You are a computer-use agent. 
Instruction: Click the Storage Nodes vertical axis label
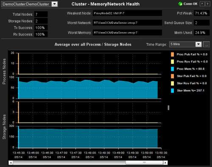pyautogui.click(x=4, y=127)
